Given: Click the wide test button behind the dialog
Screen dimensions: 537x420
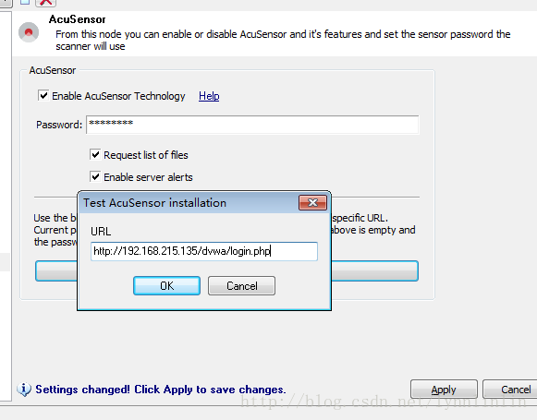Looking at the screenshot, I should point(226,270).
